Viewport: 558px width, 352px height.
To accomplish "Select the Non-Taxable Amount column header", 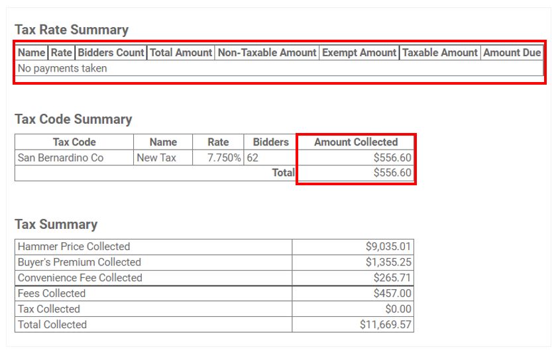I will click(267, 52).
